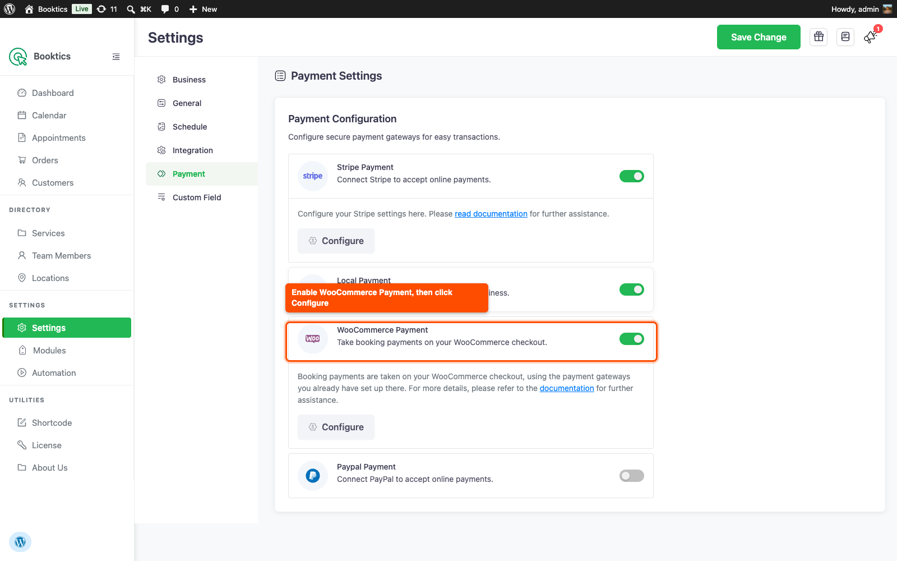Click the Payment Settings heading icon
The height and width of the screenshot is (561, 897).
[280, 76]
